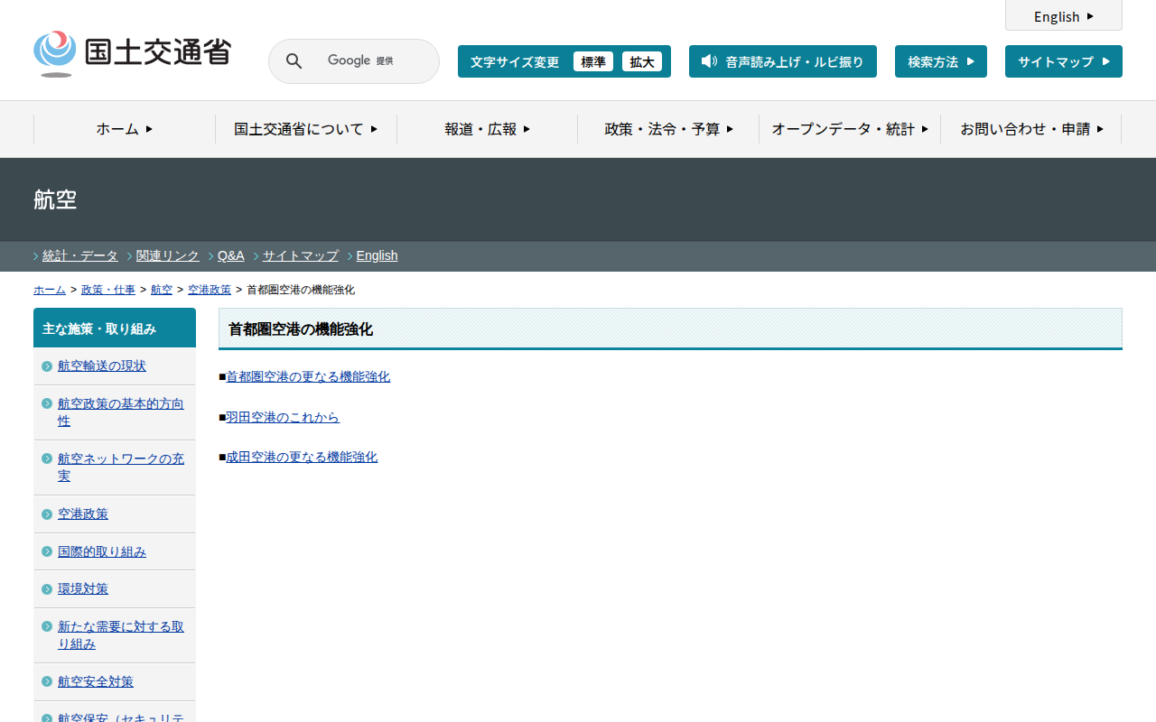Click the bullet icon beside 国際的取り組み
The width and height of the screenshot is (1156, 722).
(47, 551)
